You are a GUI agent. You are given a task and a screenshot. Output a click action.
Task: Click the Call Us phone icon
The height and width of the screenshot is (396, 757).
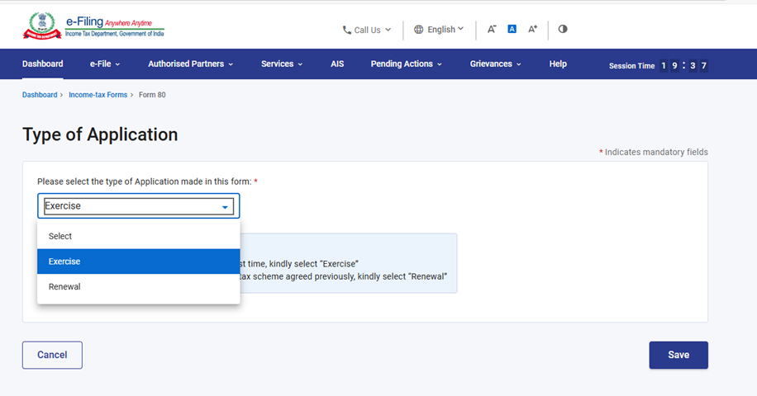[347, 30]
